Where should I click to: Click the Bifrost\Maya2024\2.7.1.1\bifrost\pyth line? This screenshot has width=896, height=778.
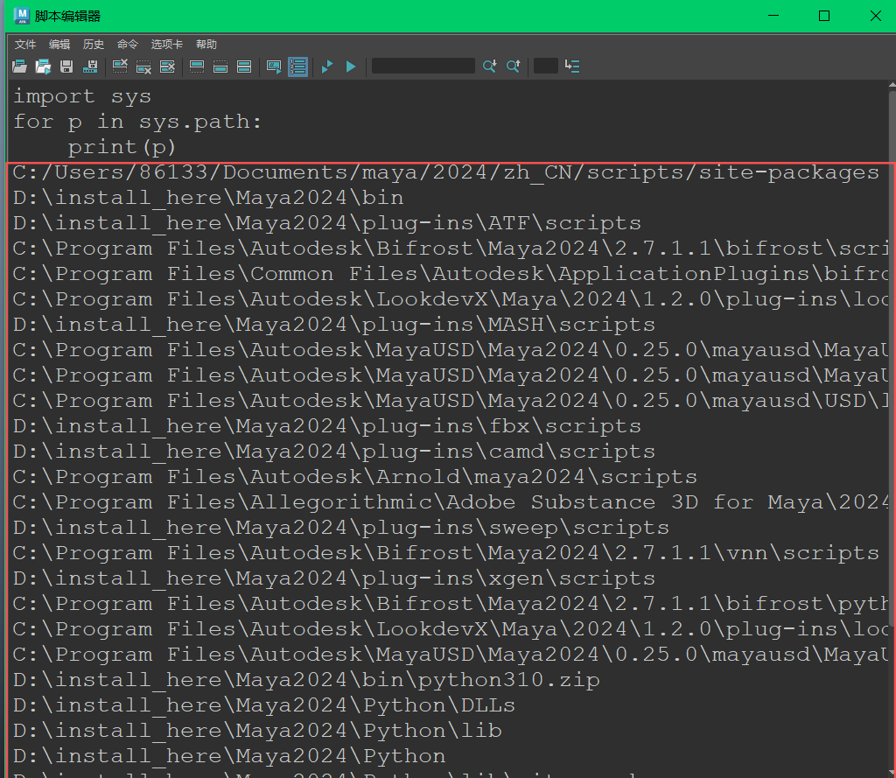pyautogui.click(x=451, y=603)
